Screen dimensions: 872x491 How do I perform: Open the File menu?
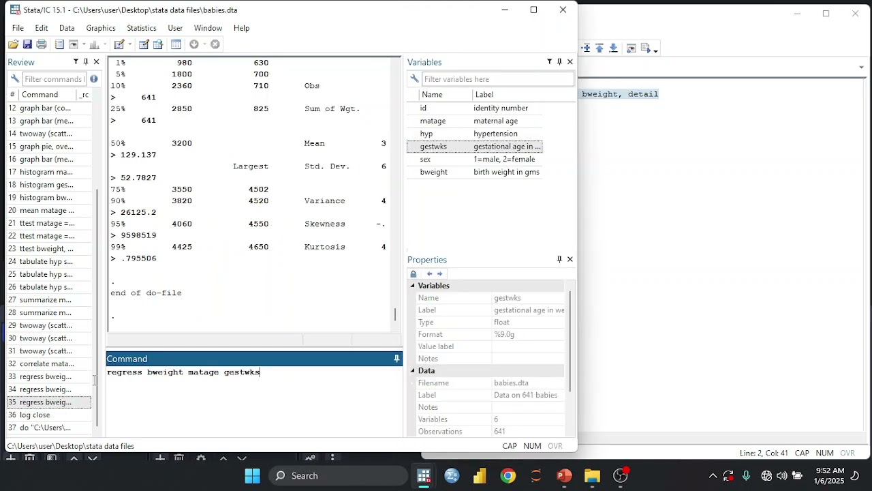(18, 28)
